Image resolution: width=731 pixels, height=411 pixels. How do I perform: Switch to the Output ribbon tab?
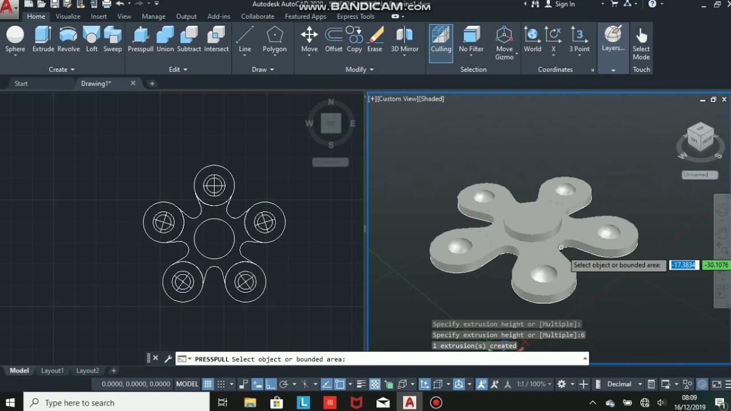(186, 17)
